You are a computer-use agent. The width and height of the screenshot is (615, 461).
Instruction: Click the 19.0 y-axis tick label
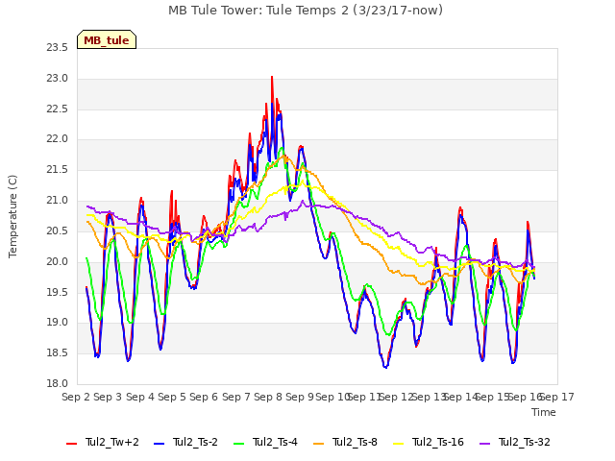tap(58, 323)
